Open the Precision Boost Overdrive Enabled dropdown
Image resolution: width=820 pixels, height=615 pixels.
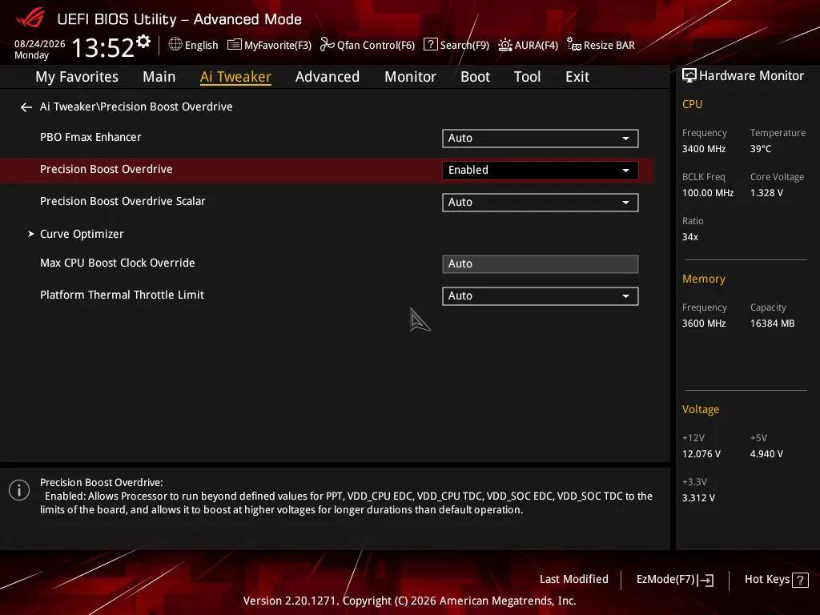click(x=541, y=170)
